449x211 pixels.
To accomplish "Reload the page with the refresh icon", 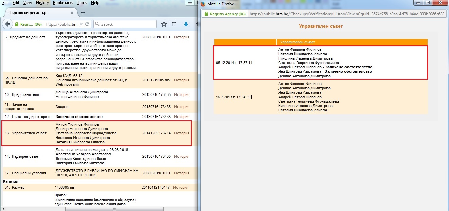I will click(87, 24).
